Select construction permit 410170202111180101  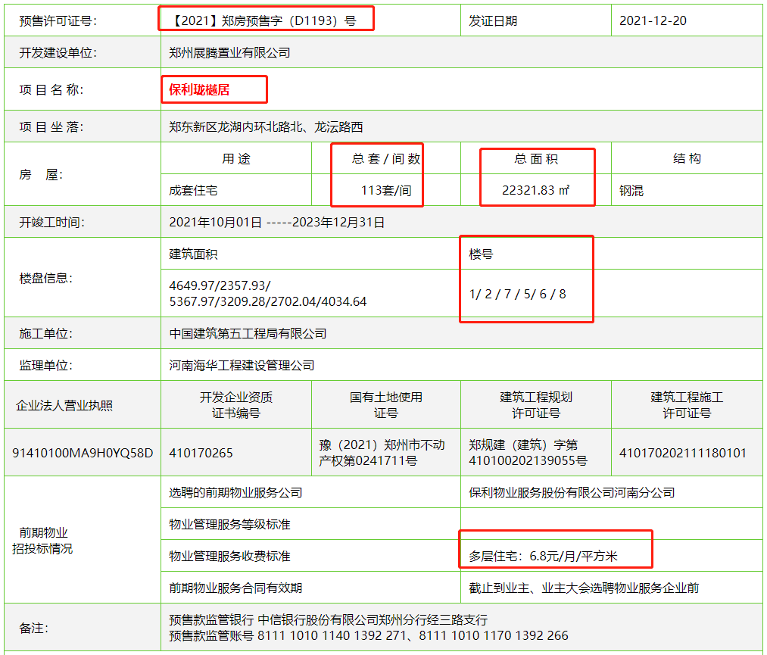click(x=682, y=453)
